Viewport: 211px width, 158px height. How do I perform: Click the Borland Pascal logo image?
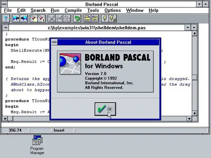(70, 64)
